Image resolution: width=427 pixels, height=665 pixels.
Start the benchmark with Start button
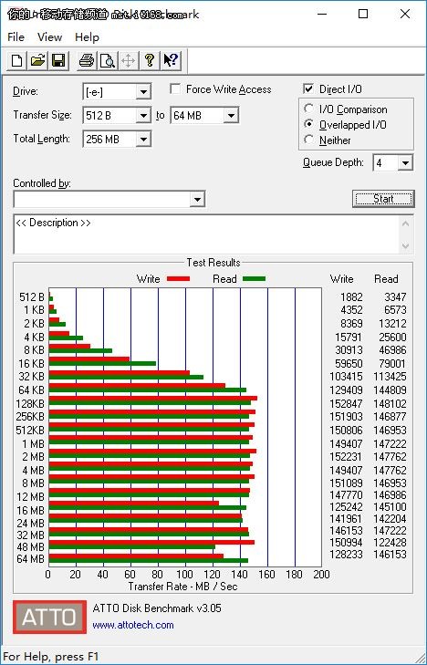pos(383,199)
